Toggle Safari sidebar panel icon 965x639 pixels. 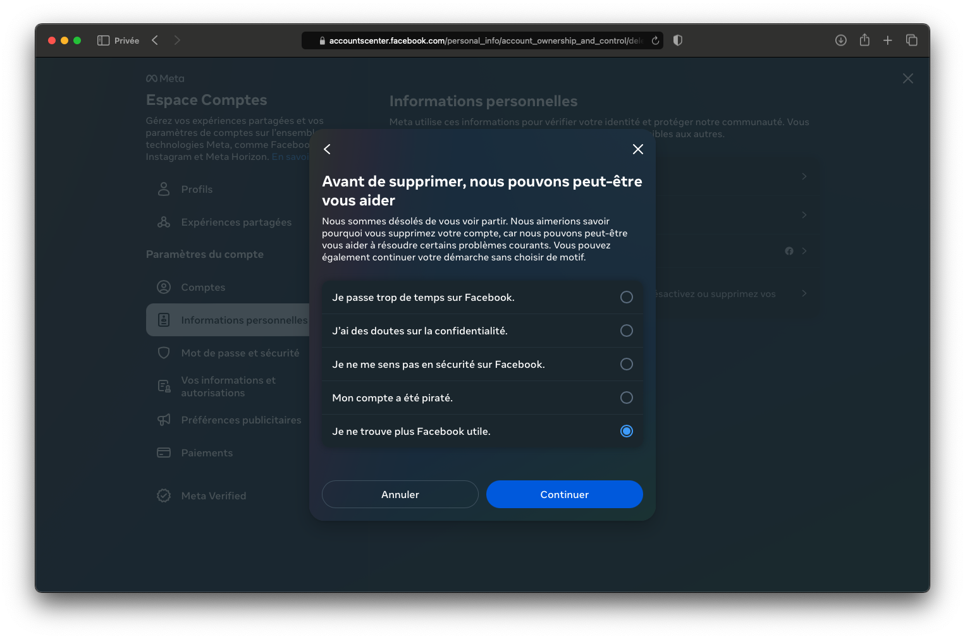point(103,40)
